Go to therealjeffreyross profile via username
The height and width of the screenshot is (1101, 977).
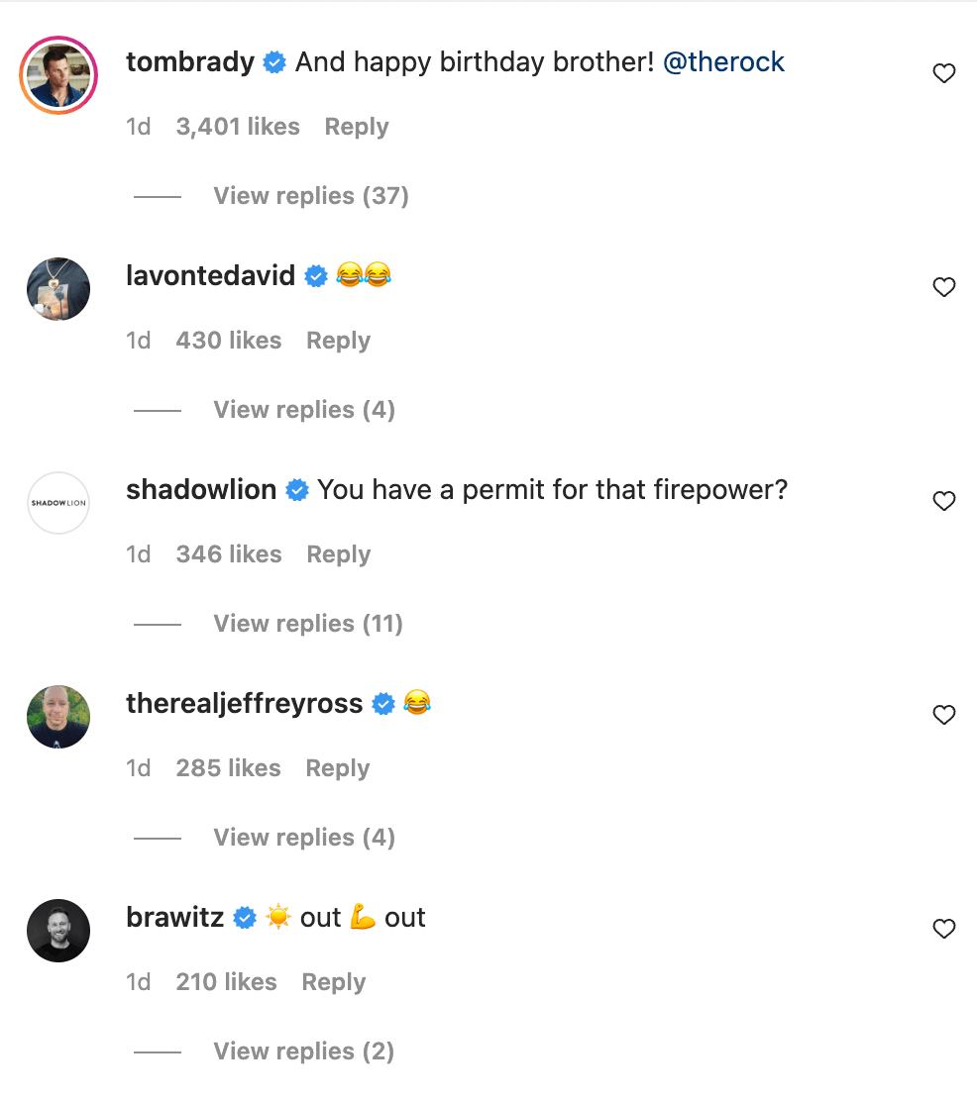(x=244, y=703)
